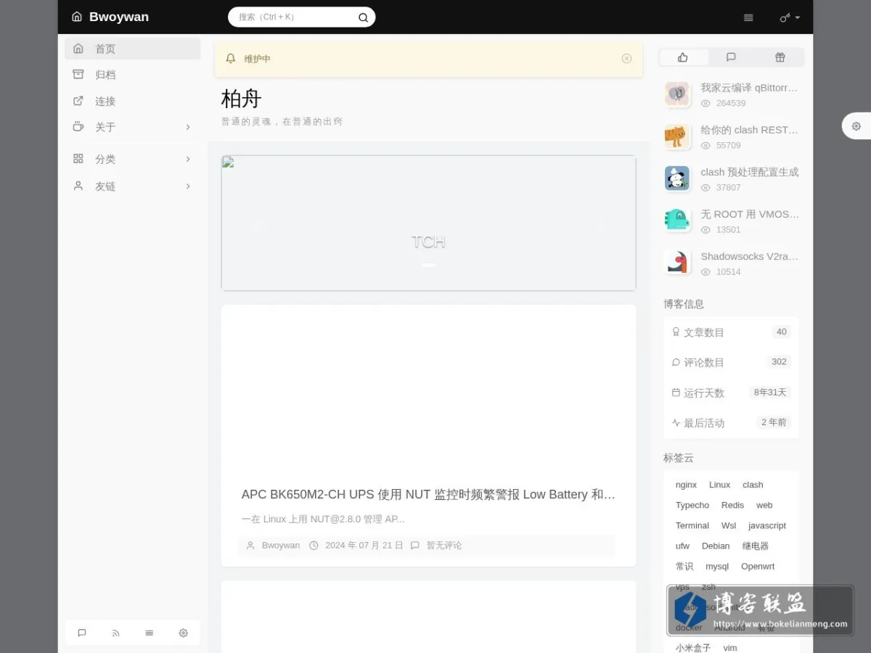The image size is (871, 653).
Task: Select the javascript tag
Action: click(767, 525)
